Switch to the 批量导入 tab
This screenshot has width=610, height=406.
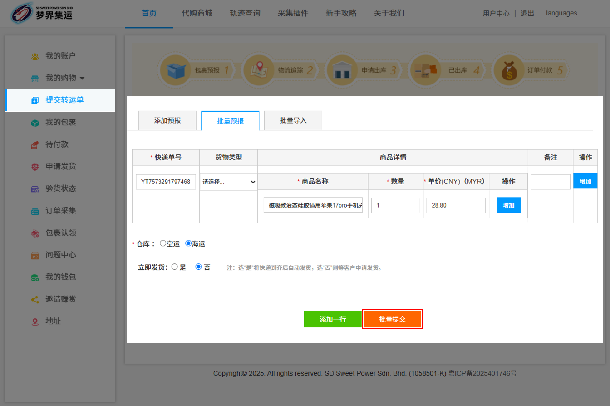(x=293, y=121)
